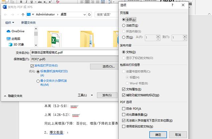Select the folder with document pages icon
The height and width of the screenshot is (139, 212).
(x=87, y=39)
